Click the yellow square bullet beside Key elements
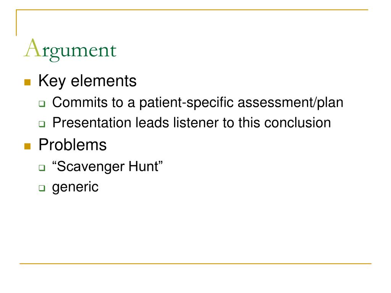The image size is (391, 293). point(27,82)
